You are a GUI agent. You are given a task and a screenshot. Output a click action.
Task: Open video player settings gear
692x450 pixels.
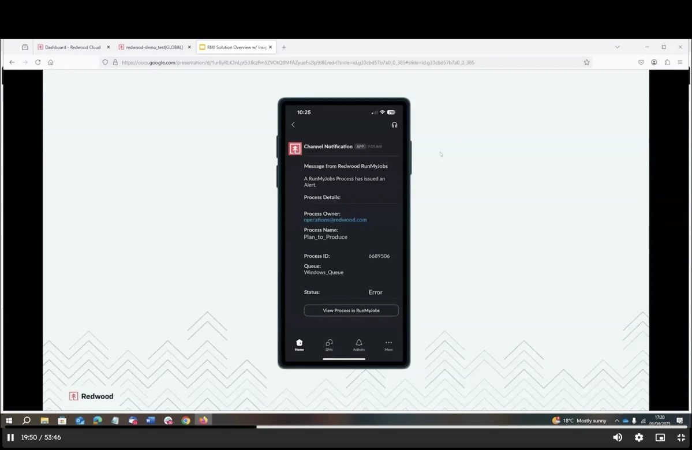point(638,437)
